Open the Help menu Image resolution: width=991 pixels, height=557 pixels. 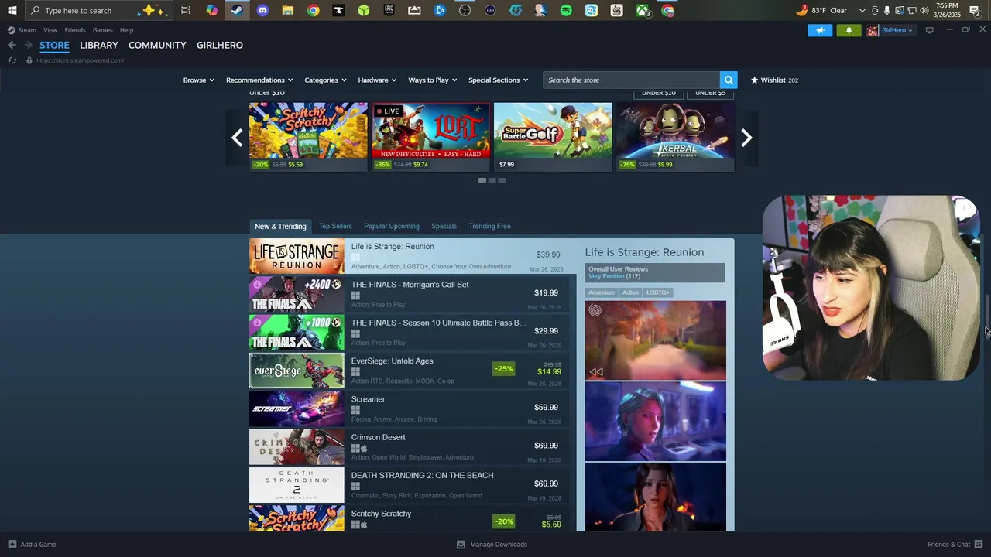click(x=126, y=30)
